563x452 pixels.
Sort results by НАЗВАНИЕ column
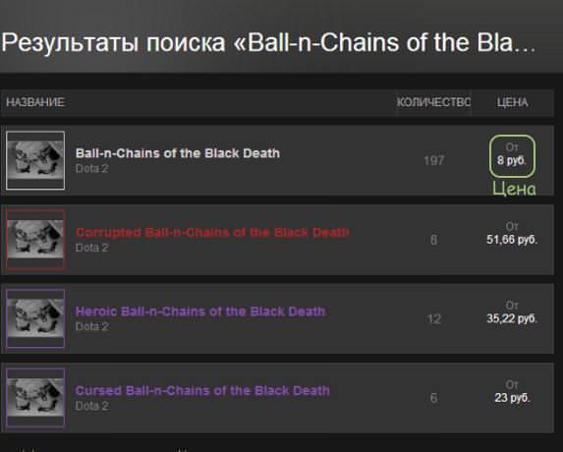click(x=35, y=102)
